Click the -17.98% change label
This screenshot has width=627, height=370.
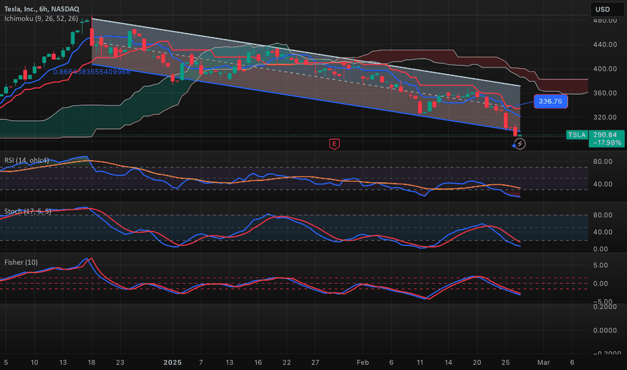[x=607, y=143]
